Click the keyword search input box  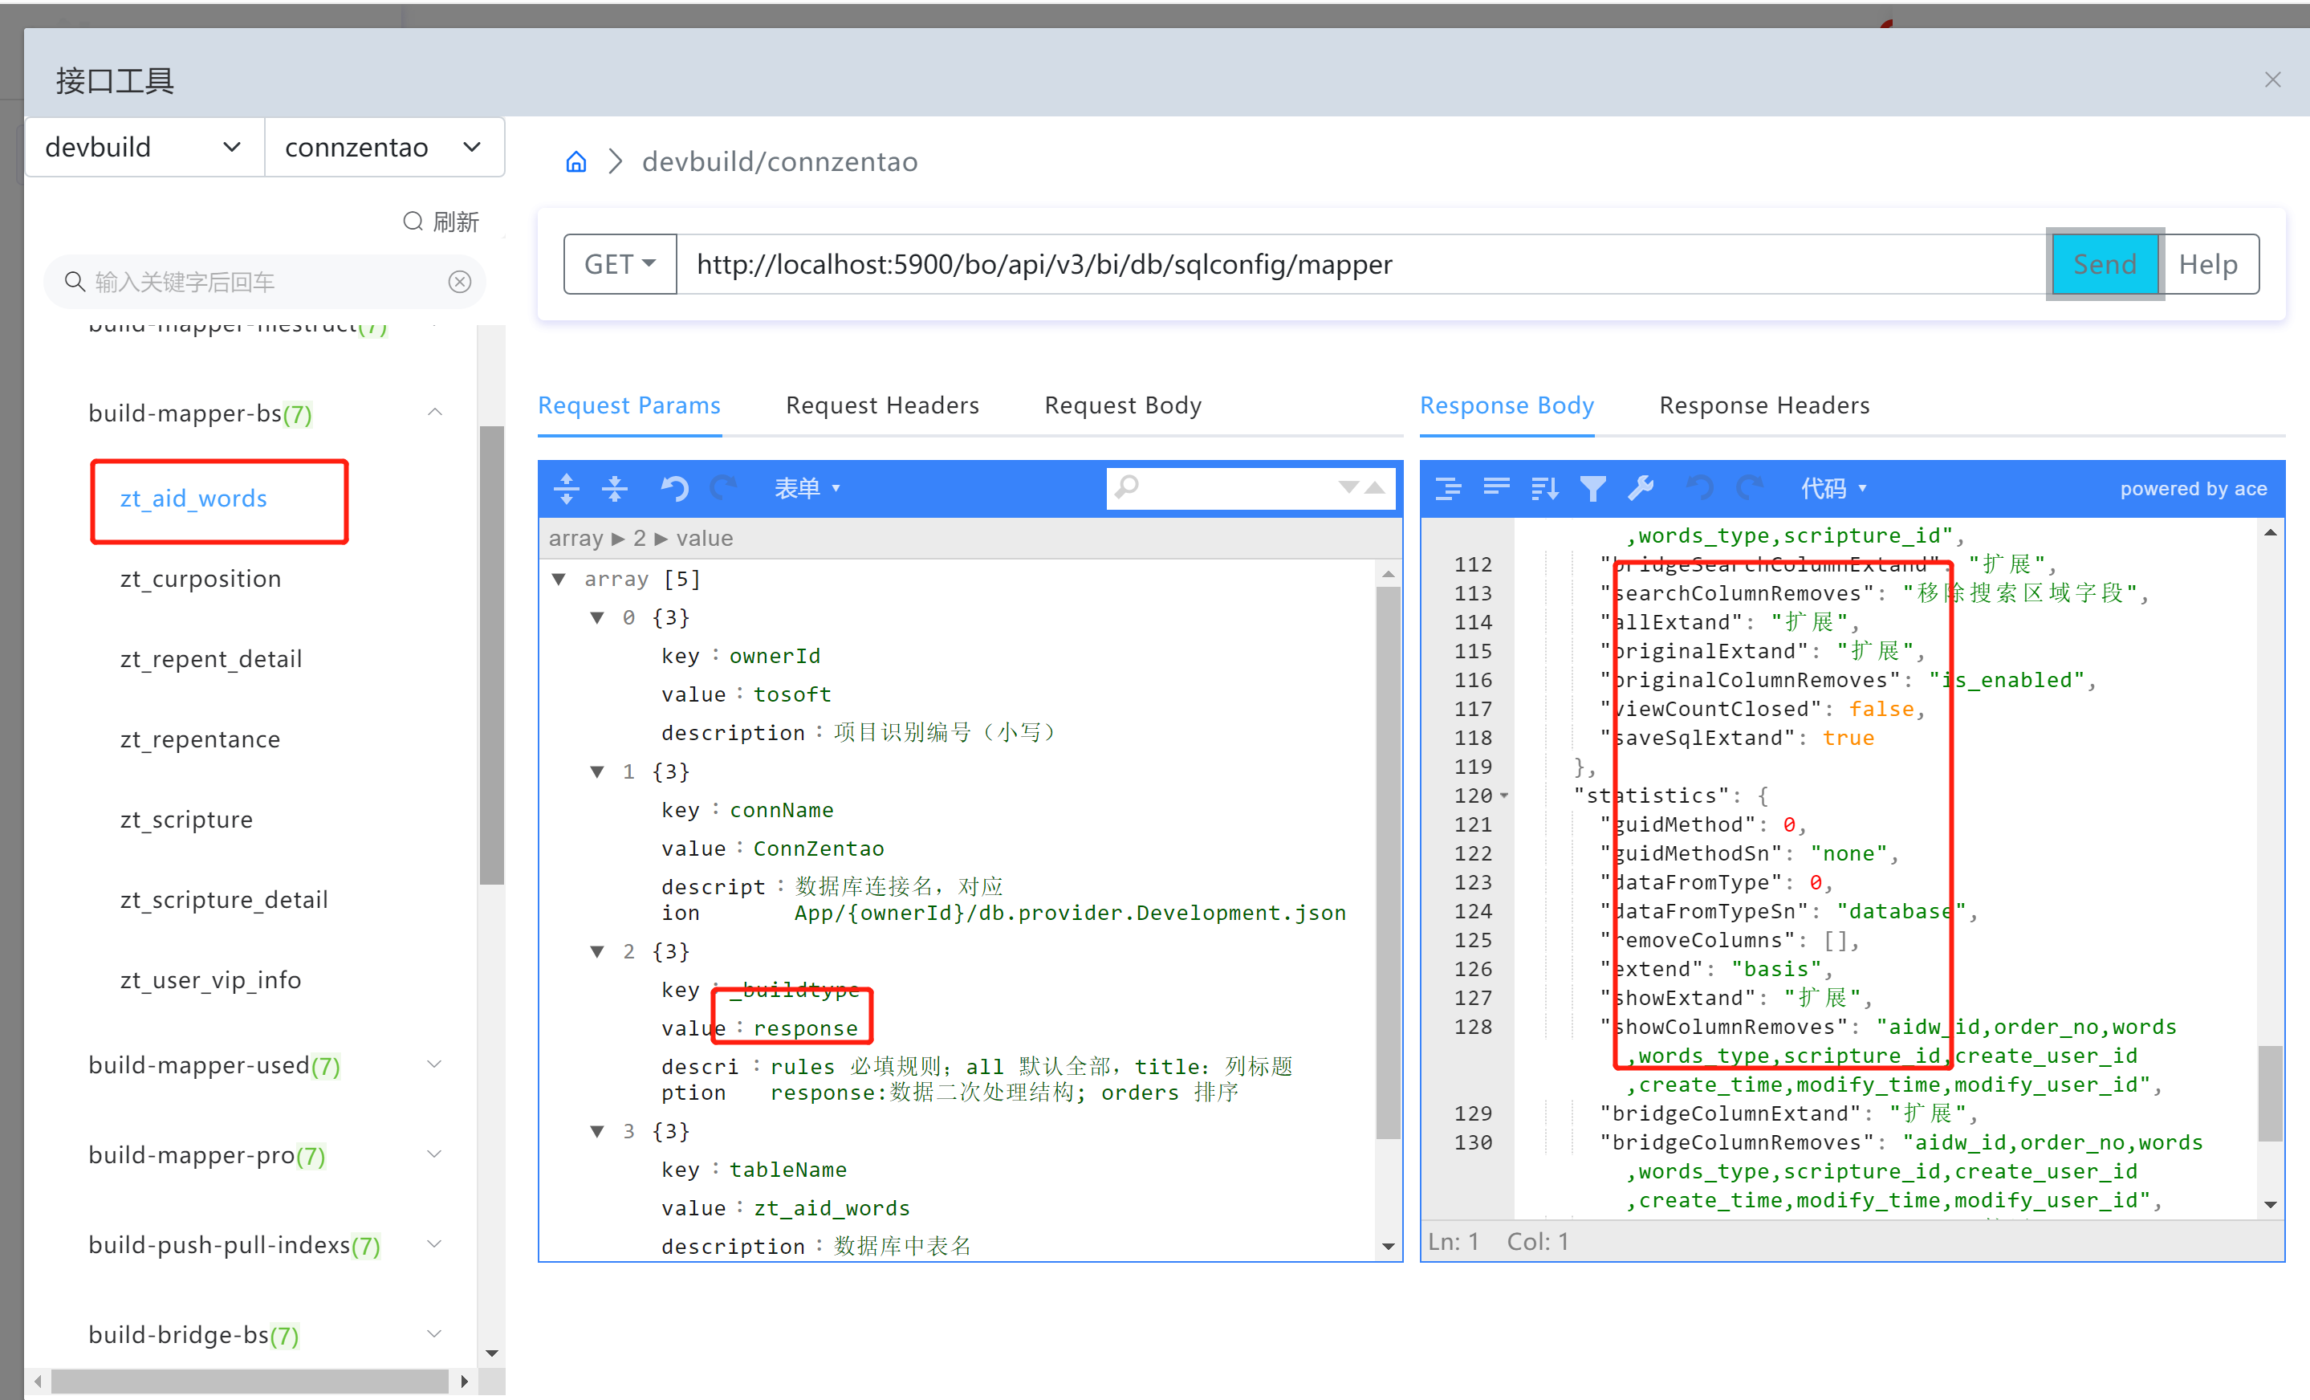point(264,281)
